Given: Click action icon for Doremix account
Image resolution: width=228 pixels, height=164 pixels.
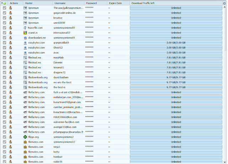Looking at the screenshot, I should point(10,62).
